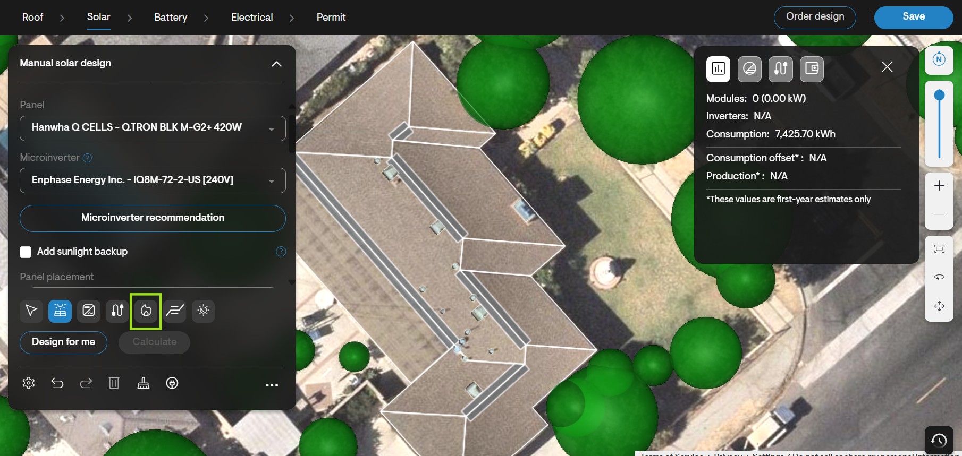This screenshot has width=962, height=456.
Task: Select the pointer selection tool
Action: pyautogui.click(x=31, y=311)
